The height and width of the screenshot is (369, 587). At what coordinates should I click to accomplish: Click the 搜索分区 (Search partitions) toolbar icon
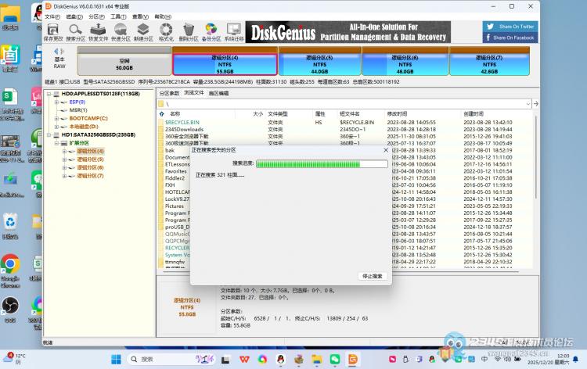click(x=77, y=31)
